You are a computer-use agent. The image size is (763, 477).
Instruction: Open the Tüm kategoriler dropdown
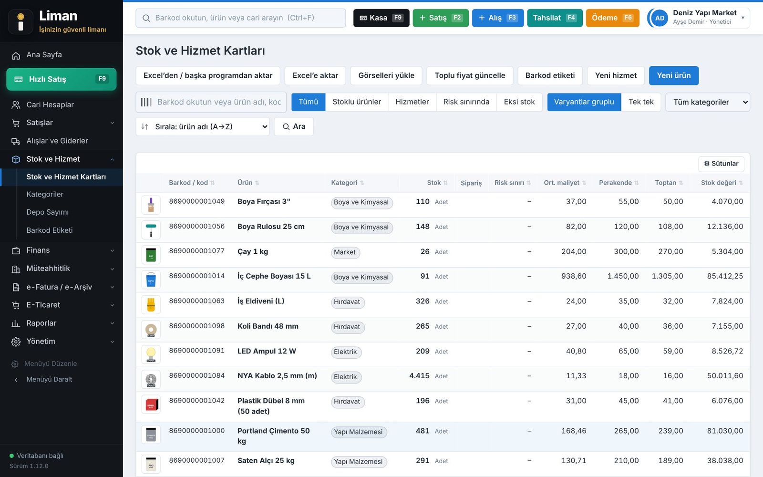coord(708,102)
